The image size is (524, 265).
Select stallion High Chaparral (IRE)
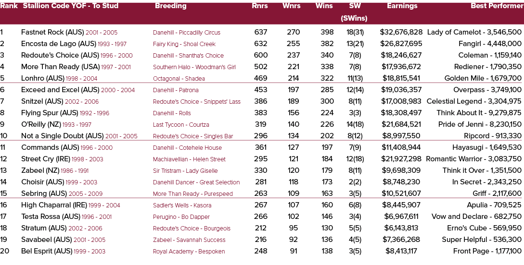(54, 205)
